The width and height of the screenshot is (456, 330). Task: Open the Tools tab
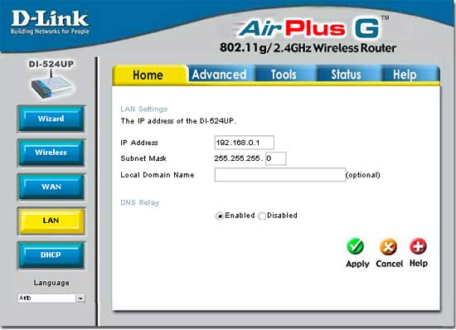284,75
